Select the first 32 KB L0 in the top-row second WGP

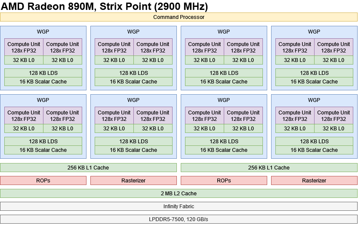click(114, 61)
